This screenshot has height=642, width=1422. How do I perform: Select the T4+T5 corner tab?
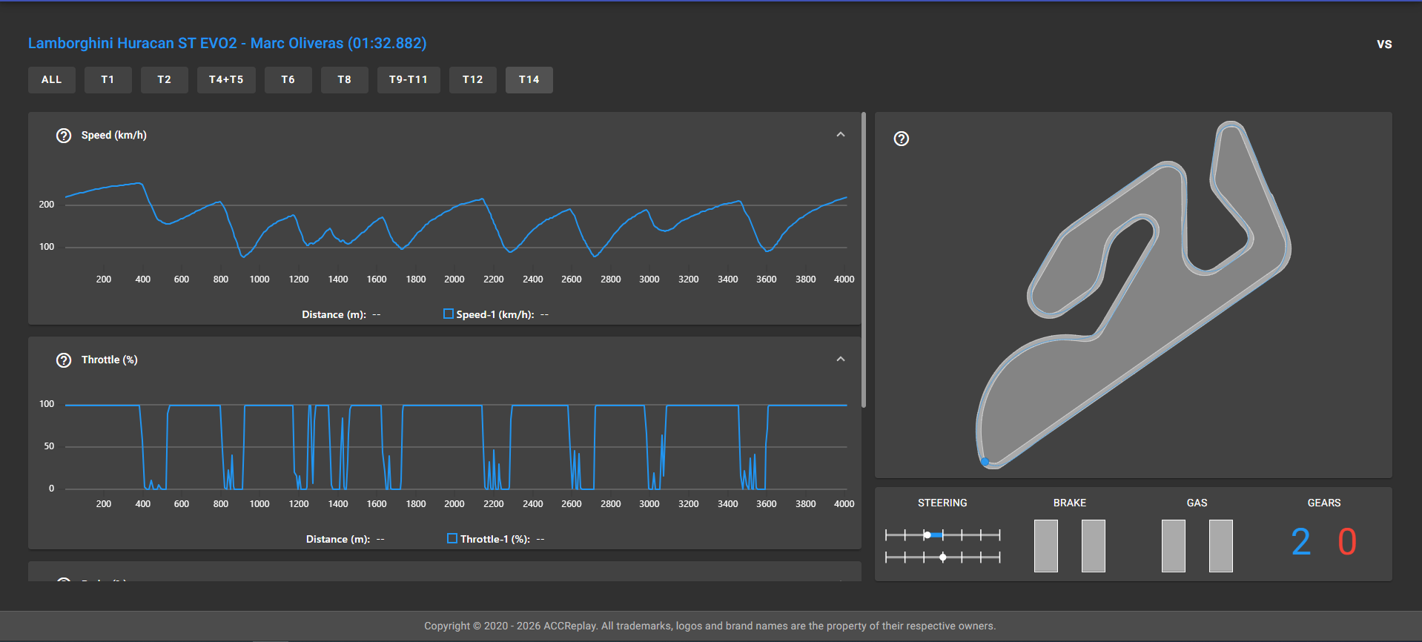(x=226, y=80)
